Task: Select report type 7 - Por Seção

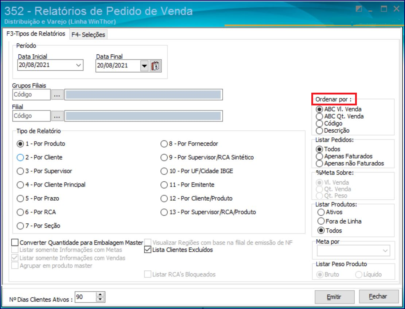Action: pos(39,226)
